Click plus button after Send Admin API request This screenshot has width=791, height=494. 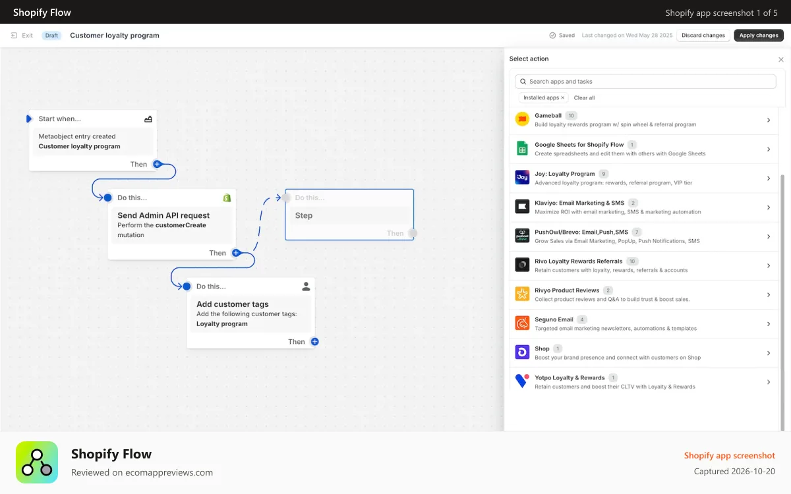236,253
